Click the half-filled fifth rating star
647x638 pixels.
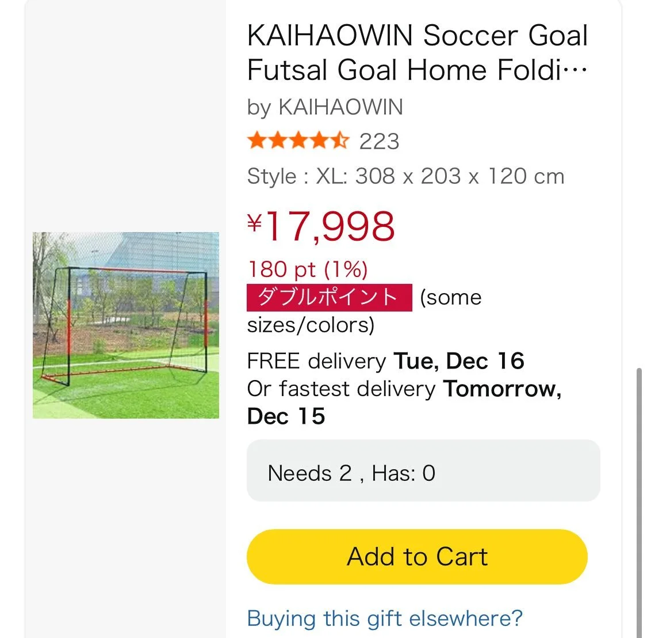coord(340,141)
